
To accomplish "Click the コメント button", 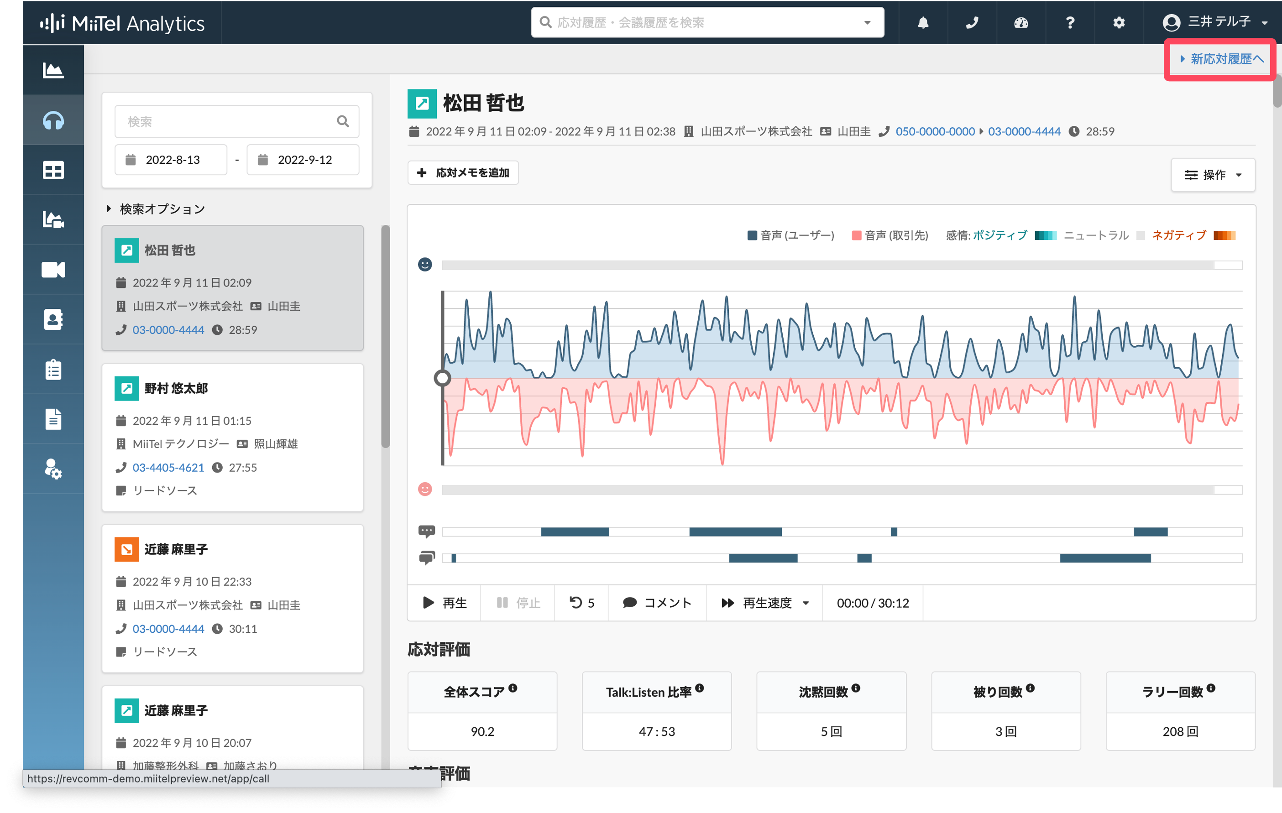I will [657, 603].
